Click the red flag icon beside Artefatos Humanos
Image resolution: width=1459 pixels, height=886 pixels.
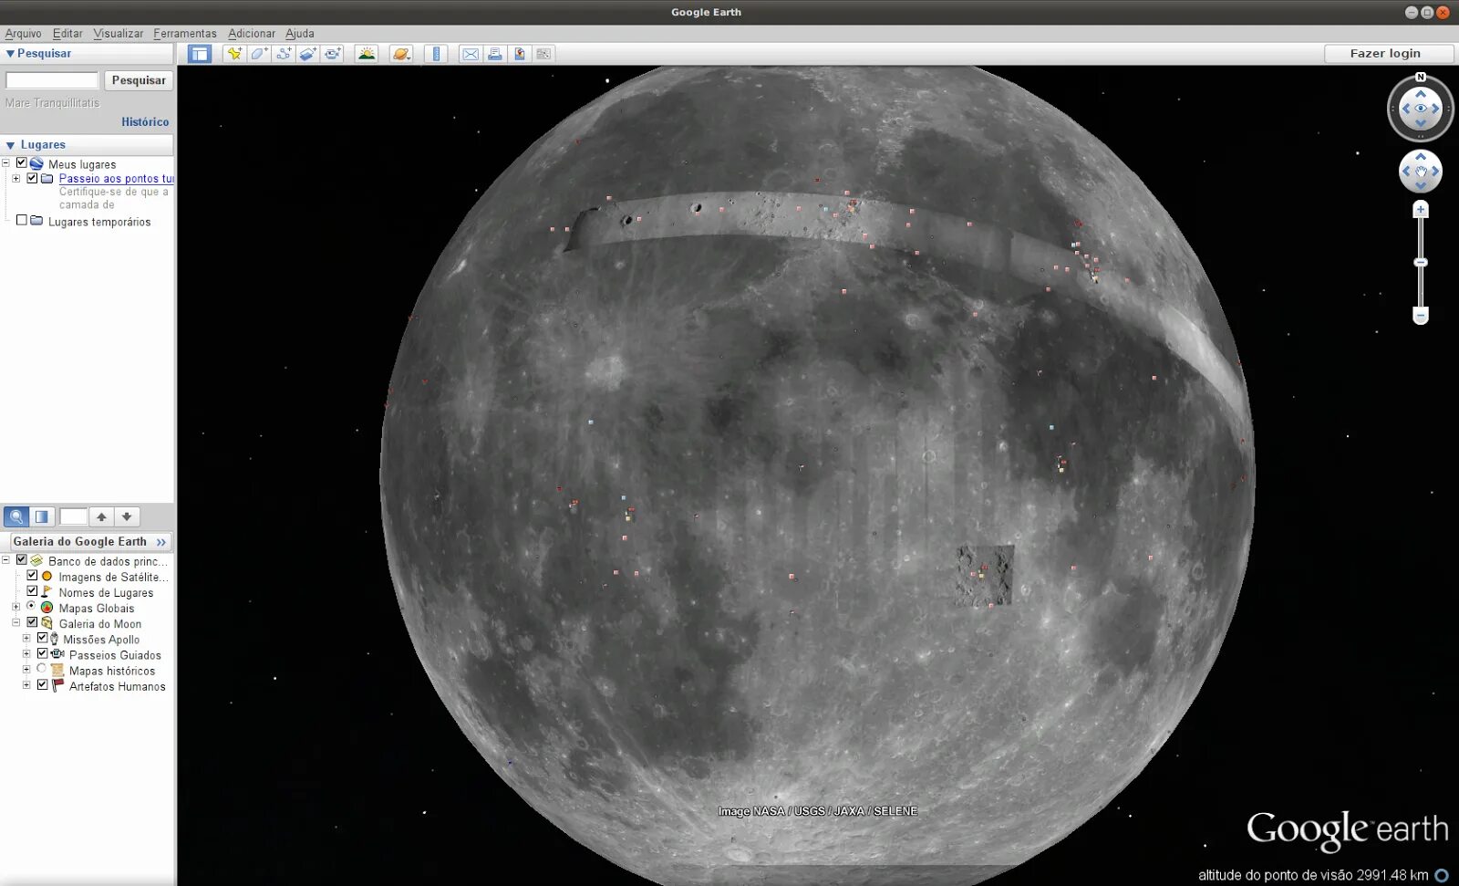[x=57, y=685]
